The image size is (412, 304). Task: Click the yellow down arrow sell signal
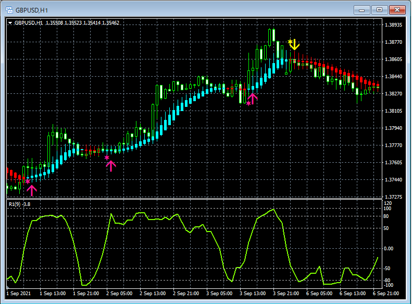click(x=295, y=44)
